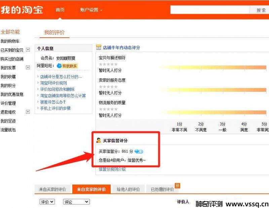Open link 淘宝网评价规则
Image resolution: width=269 pixels, height=208 pixels.
click(53, 83)
